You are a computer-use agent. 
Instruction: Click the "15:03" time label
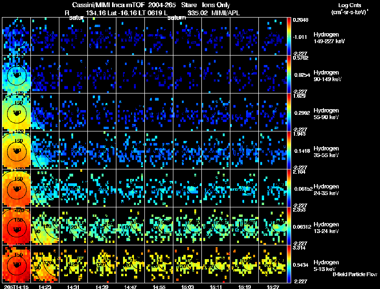pos(188,287)
